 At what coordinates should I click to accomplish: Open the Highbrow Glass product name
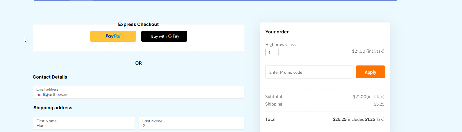280,45
